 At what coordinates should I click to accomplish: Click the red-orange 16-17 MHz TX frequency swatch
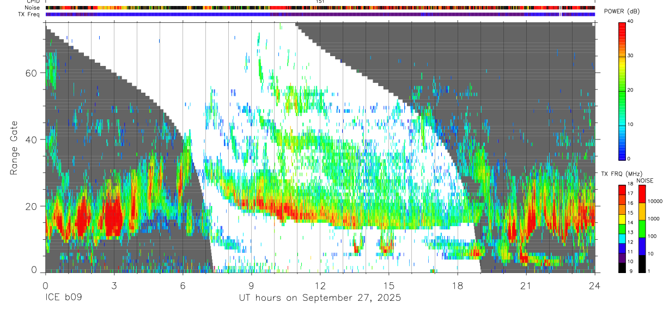622,199
